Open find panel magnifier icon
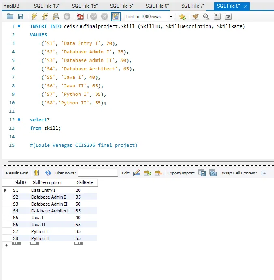This screenshot has width=274, height=280. [206, 17]
